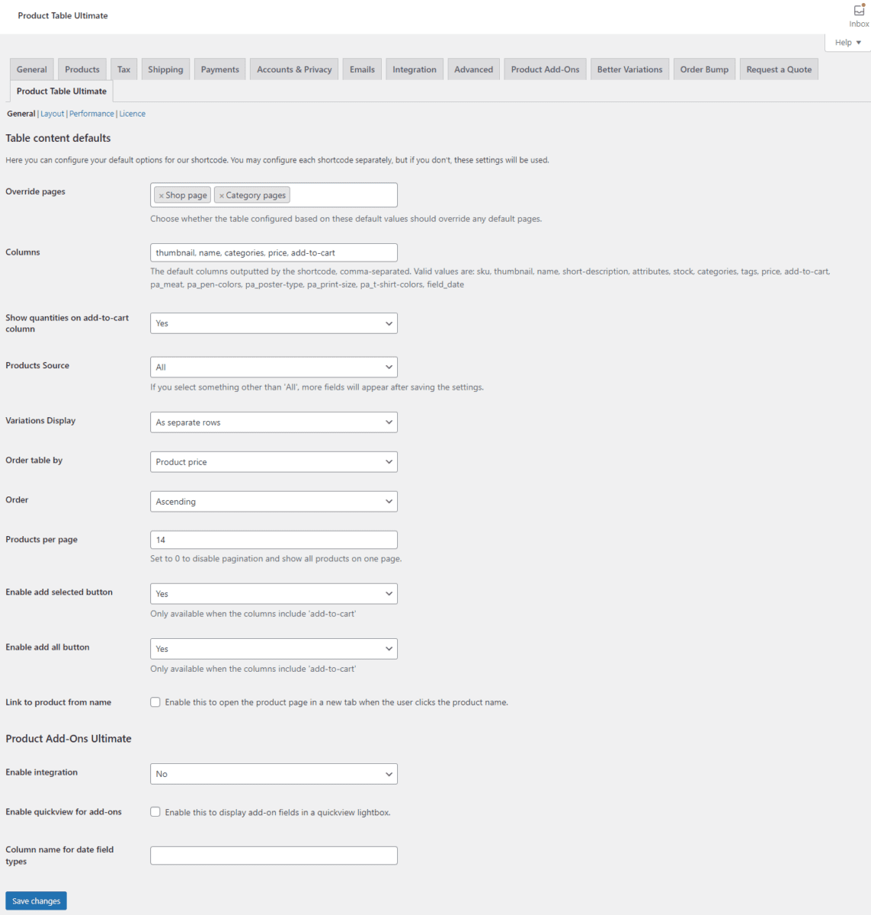Focus the Columns text field

pos(274,252)
